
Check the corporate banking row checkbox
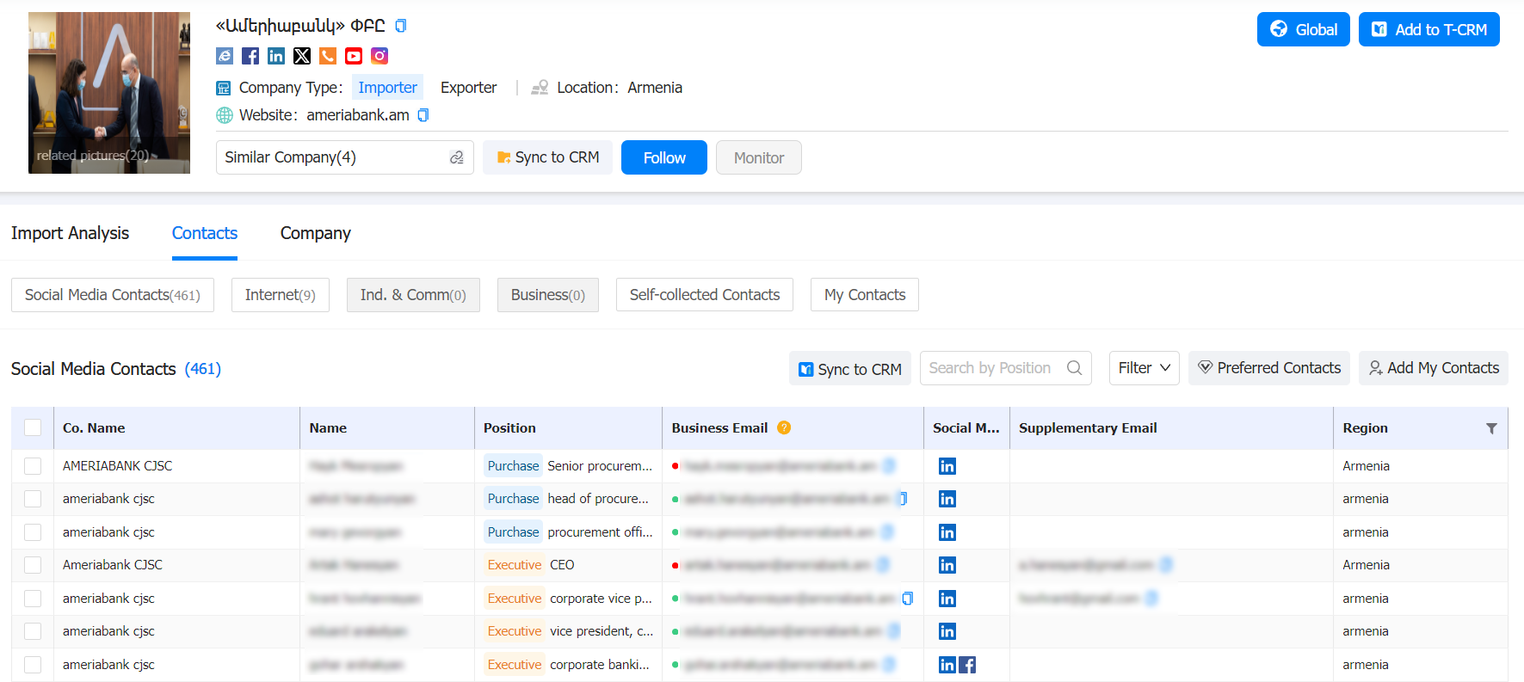click(33, 665)
